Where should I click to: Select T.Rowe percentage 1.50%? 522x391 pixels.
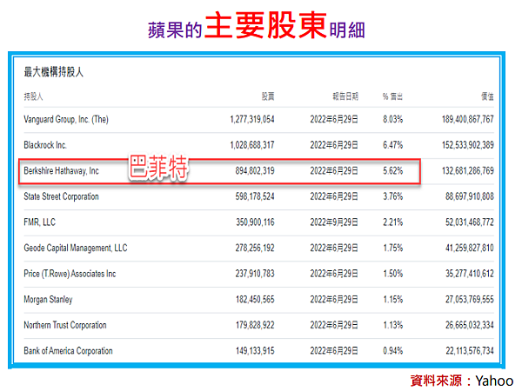[x=393, y=274]
